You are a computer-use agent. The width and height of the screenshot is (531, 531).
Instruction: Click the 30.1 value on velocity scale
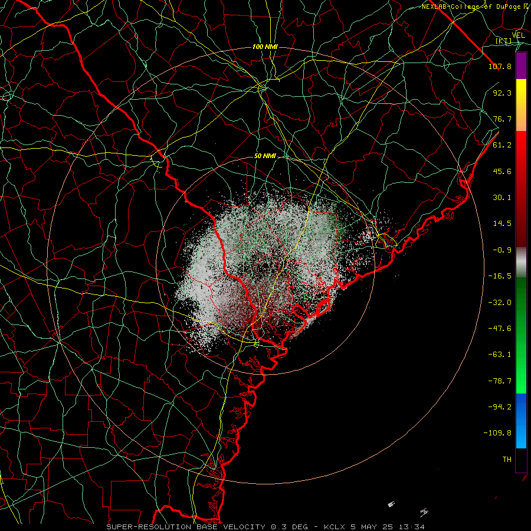502,198
